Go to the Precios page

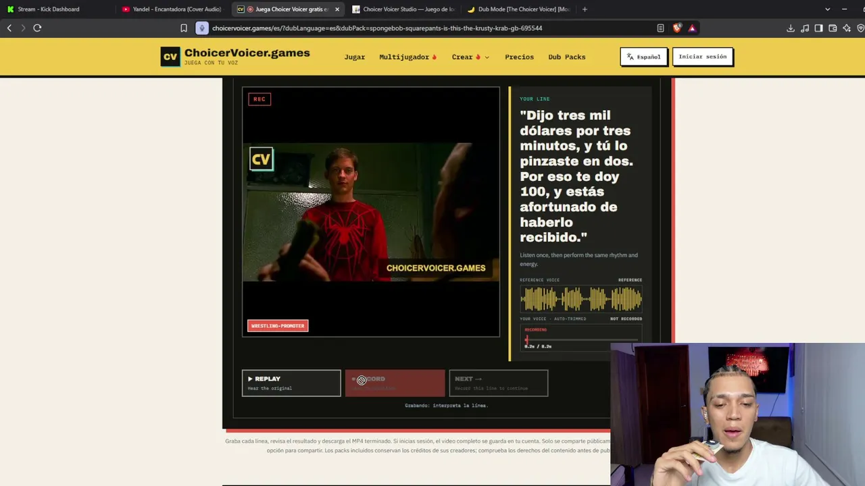(x=519, y=57)
